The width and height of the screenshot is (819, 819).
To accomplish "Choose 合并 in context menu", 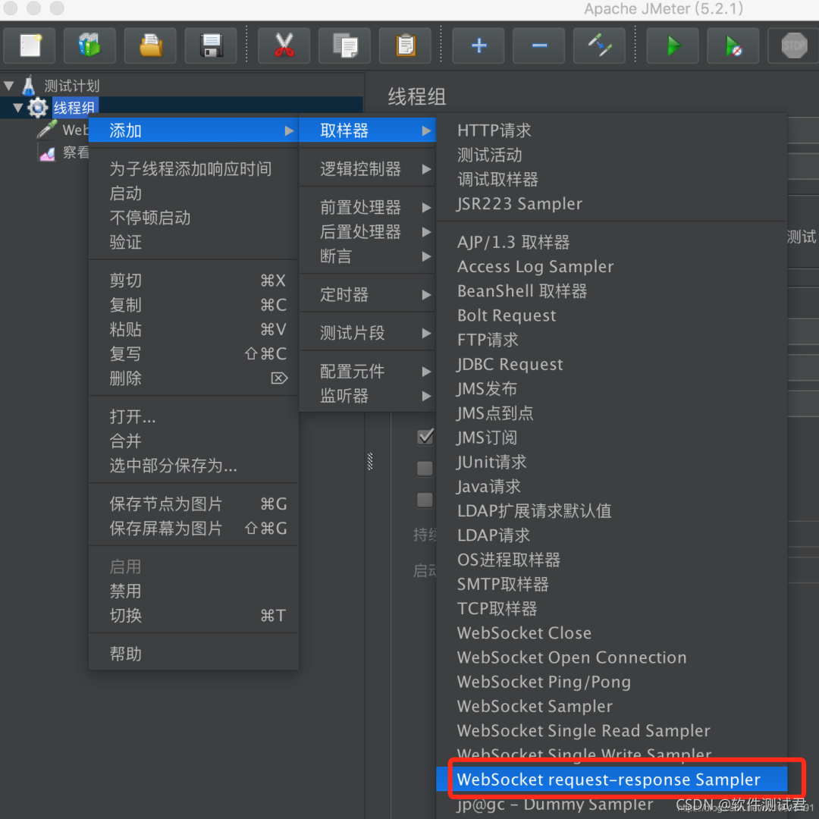I will pos(193,441).
